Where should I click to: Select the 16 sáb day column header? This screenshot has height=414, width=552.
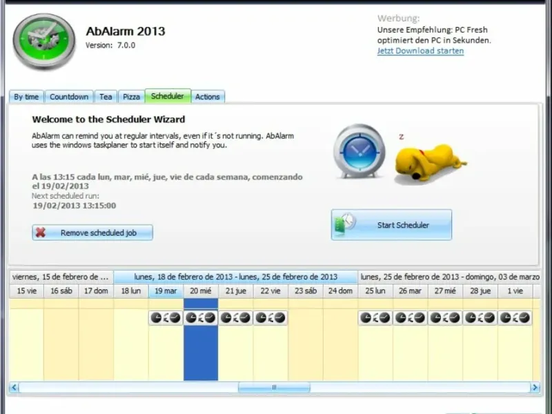click(x=61, y=291)
